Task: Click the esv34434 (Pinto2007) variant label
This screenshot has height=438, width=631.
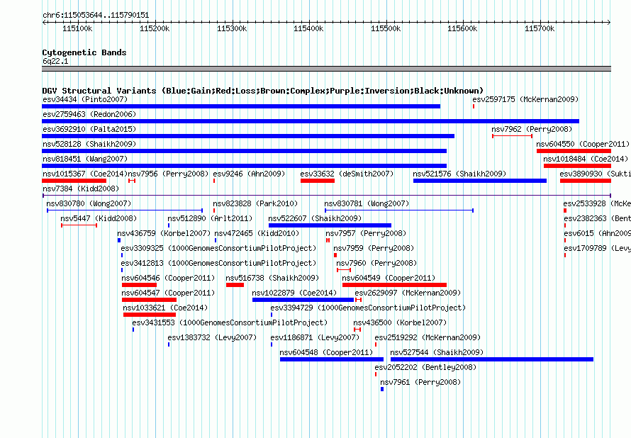Action: pos(85,99)
